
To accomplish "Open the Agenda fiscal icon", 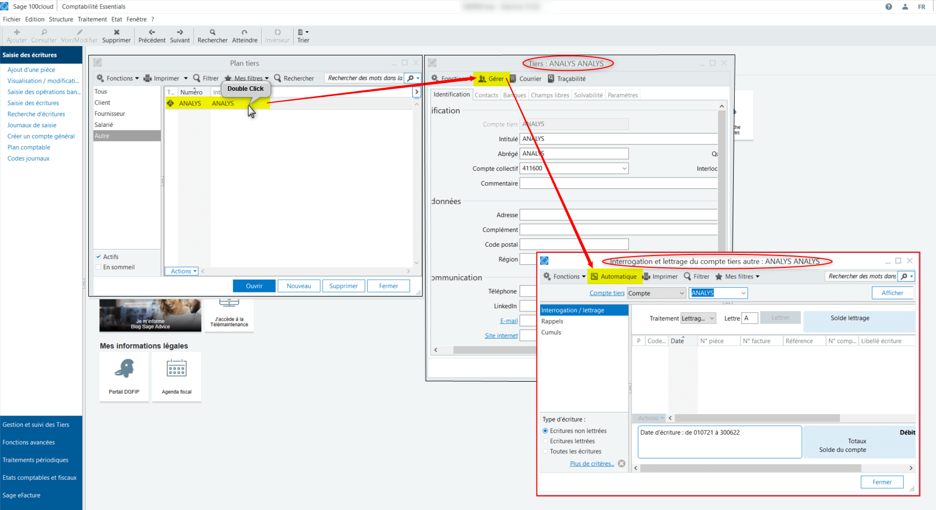I will [x=177, y=368].
